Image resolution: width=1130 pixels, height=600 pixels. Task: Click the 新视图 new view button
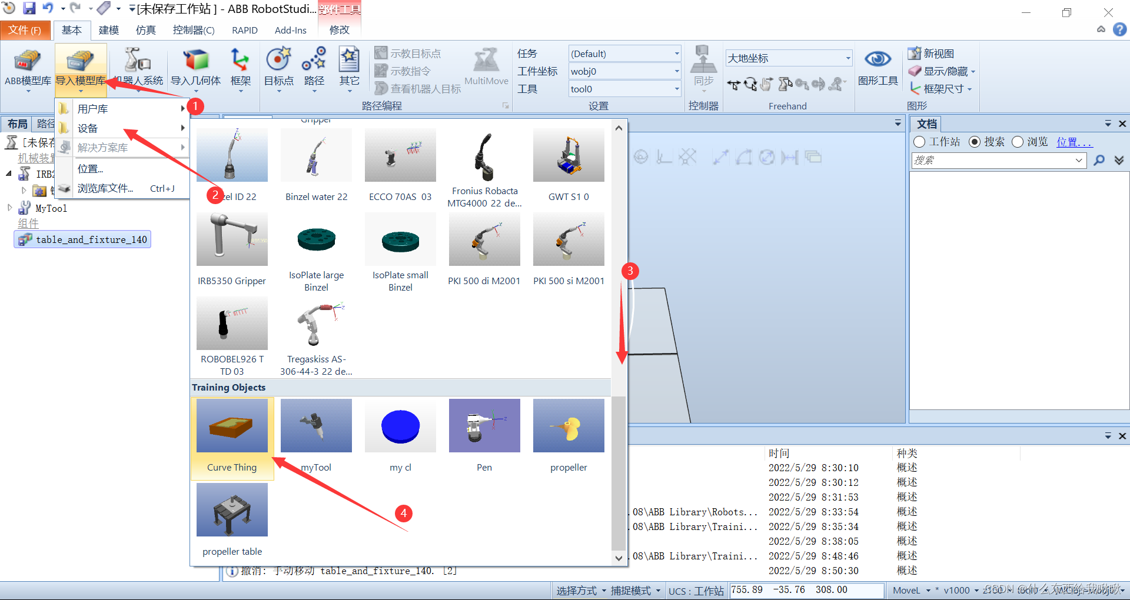click(931, 54)
